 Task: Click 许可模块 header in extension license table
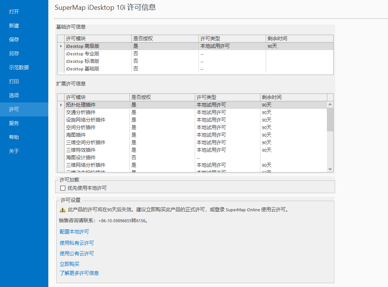click(97, 97)
